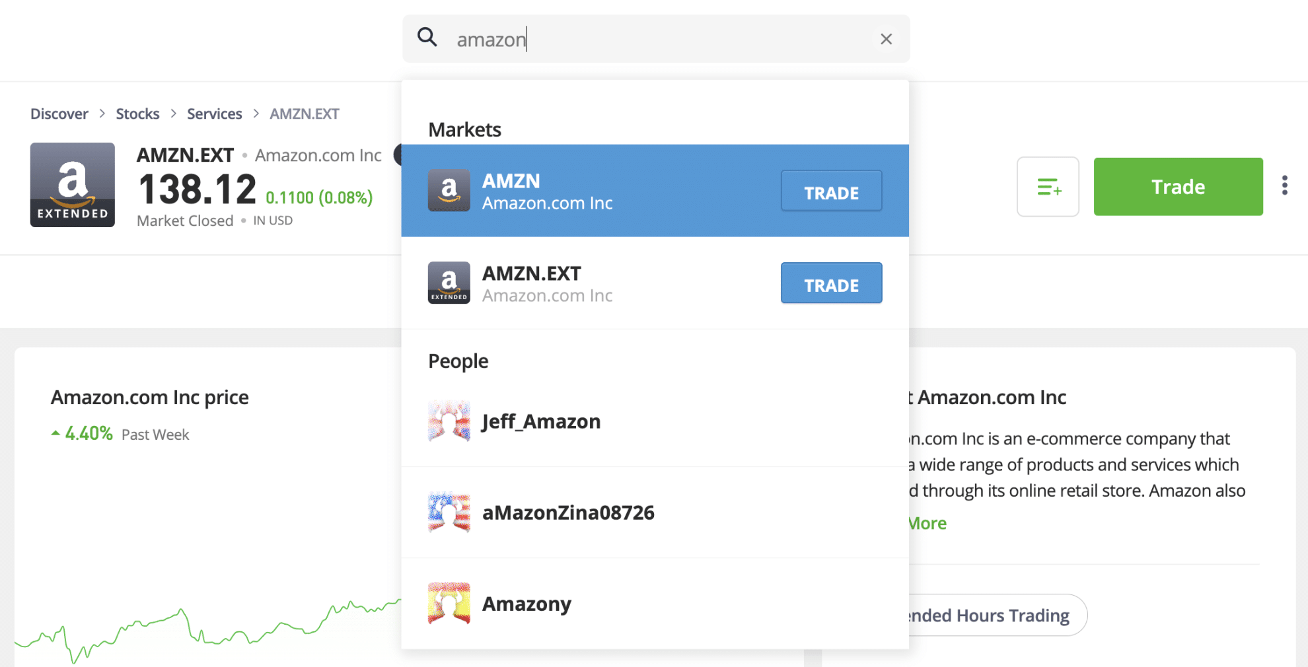Click the AMZN.EXT extended logo in the header
Screen dimensions: 1308x667
(72, 185)
